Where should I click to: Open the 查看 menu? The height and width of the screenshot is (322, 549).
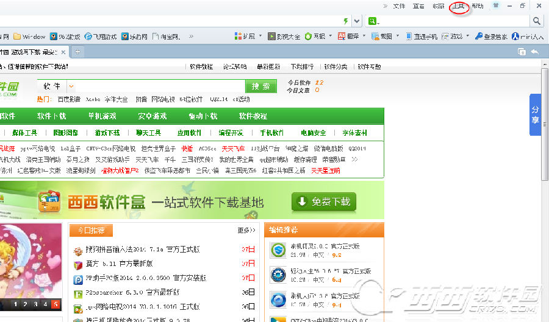pos(418,6)
